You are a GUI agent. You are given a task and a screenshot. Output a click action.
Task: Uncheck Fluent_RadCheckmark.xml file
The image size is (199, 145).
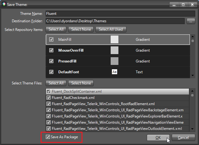(48, 98)
